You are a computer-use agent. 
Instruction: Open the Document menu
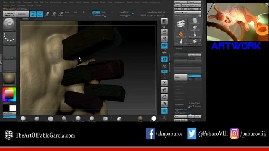(27, 2)
